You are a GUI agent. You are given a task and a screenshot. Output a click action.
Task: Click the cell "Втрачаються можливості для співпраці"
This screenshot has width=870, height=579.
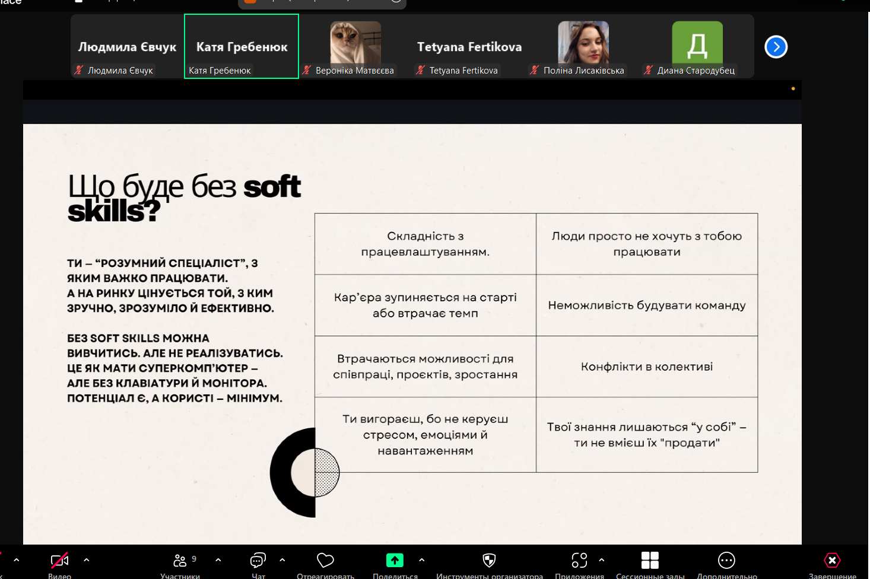pyautogui.click(x=426, y=367)
